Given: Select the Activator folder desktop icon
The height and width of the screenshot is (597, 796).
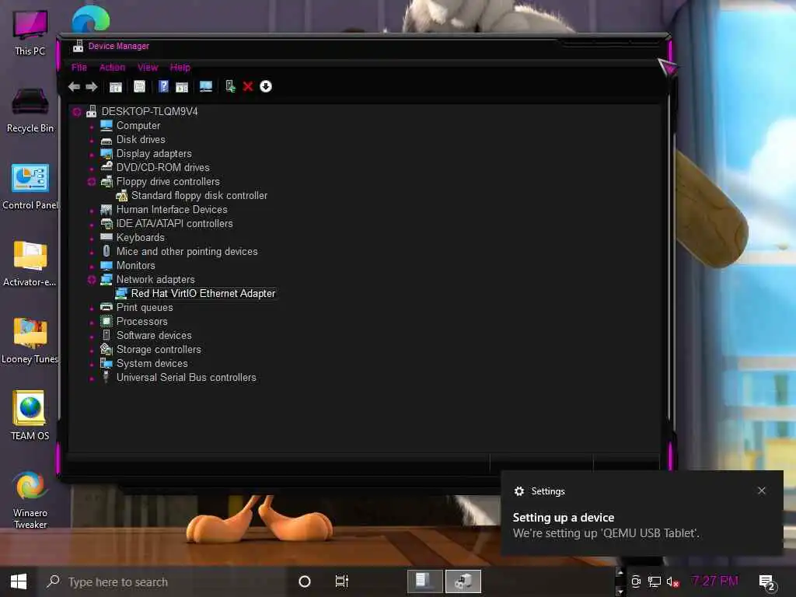Looking at the screenshot, I should [30, 264].
